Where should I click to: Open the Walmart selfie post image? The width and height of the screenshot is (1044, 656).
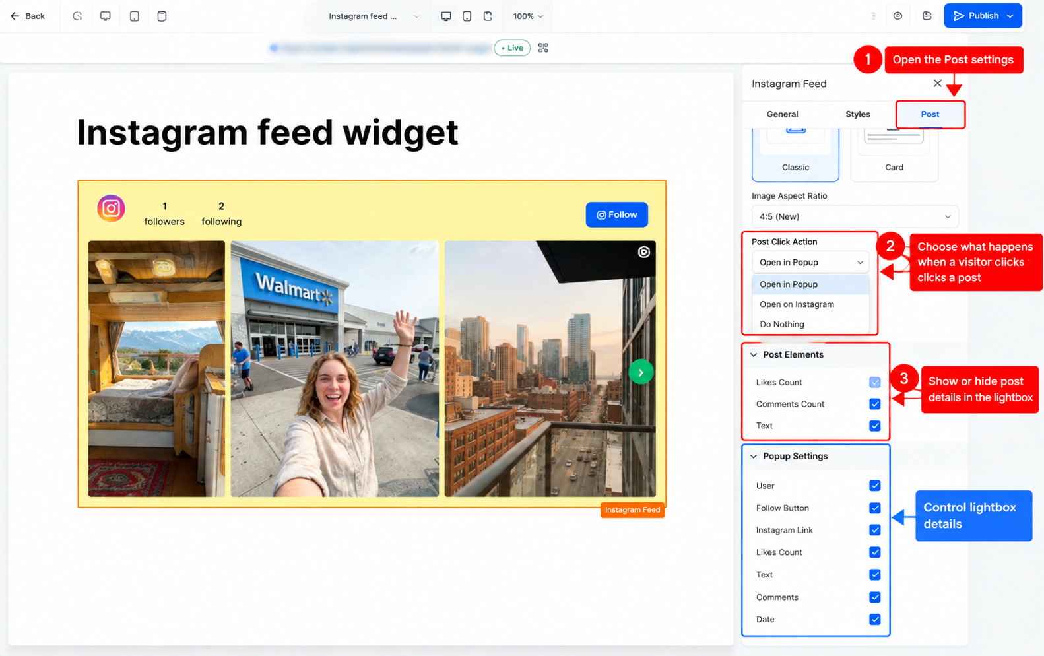[x=335, y=368]
